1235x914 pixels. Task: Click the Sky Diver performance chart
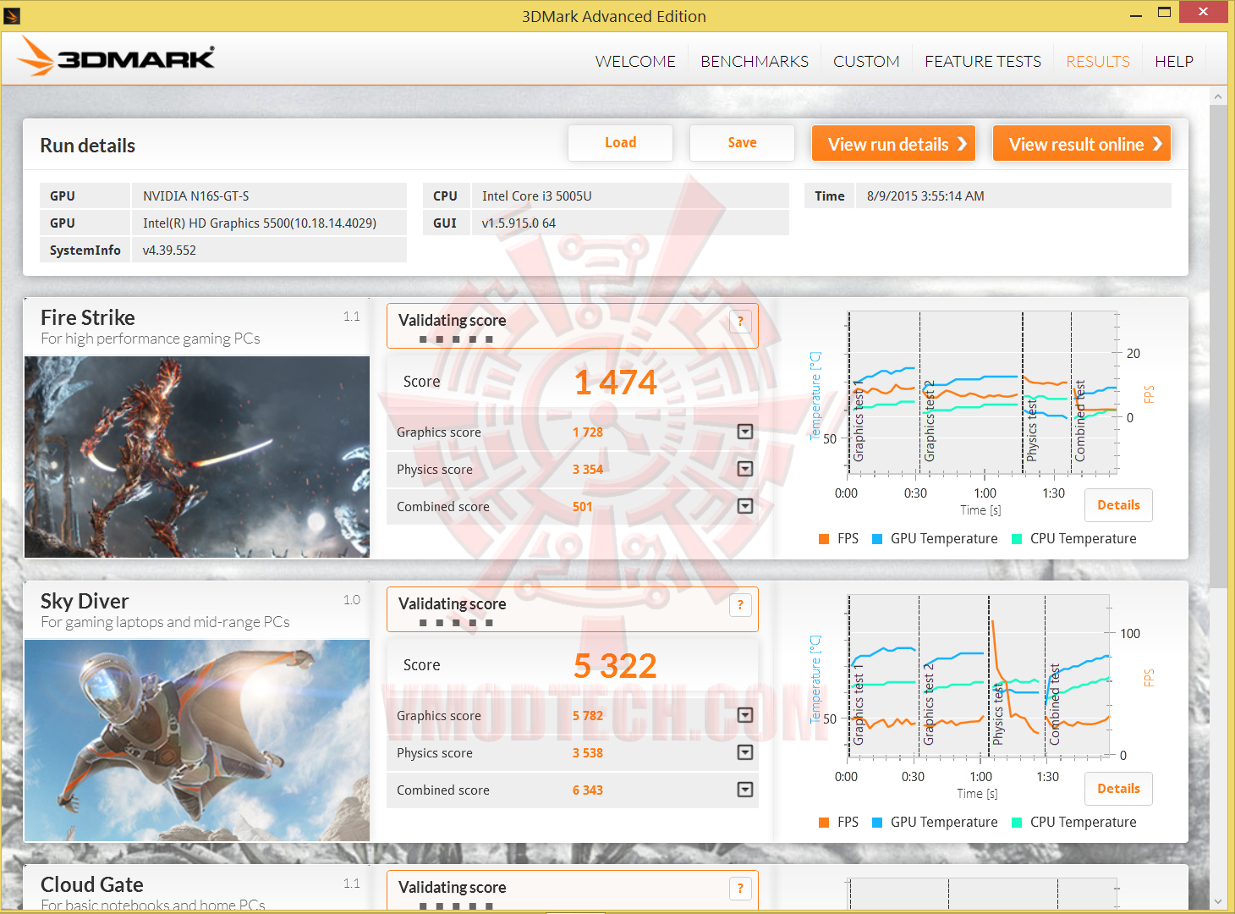(978, 675)
